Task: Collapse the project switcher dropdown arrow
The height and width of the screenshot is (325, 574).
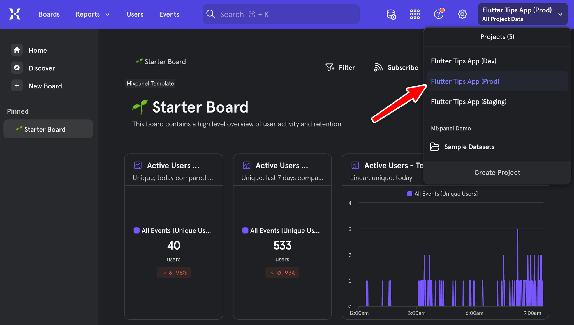Action: [560, 15]
